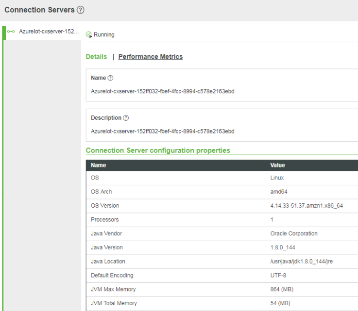The height and width of the screenshot is (311, 358).
Task: Select AzureIot-cxserver-152... in server list
Action: 49,32
